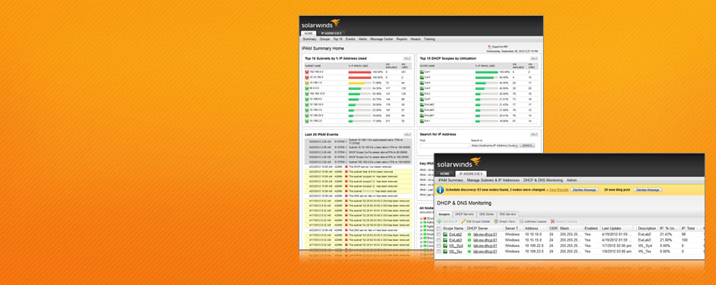The height and width of the screenshot is (285, 716).
Task: Click green subnet icon for 192.168.10.0
Action: point(307,93)
